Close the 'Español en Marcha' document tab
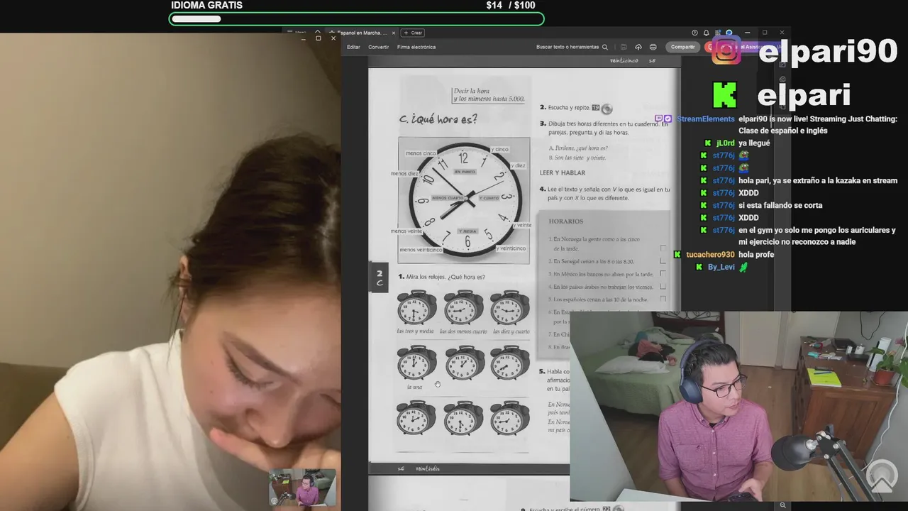Screen dimensions: 908x511 (x=395, y=33)
